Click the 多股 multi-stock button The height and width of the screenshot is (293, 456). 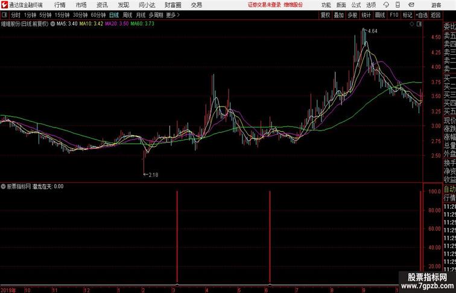(x=352, y=15)
